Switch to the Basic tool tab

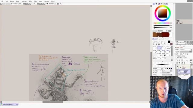click(x=154, y=39)
